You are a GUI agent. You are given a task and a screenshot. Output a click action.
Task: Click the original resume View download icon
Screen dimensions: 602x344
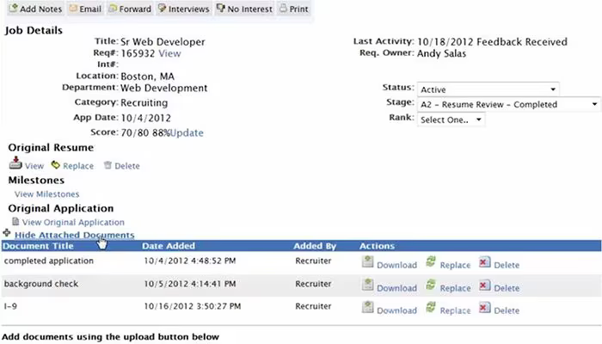pyautogui.click(x=15, y=163)
